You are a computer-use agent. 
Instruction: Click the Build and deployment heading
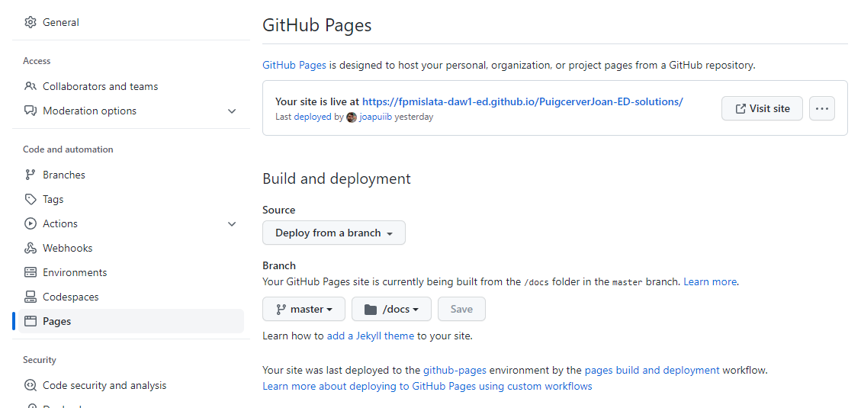336,178
